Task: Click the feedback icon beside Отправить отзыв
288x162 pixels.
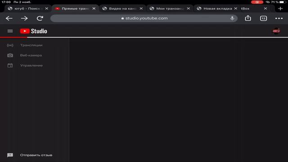Action: click(x=10, y=155)
